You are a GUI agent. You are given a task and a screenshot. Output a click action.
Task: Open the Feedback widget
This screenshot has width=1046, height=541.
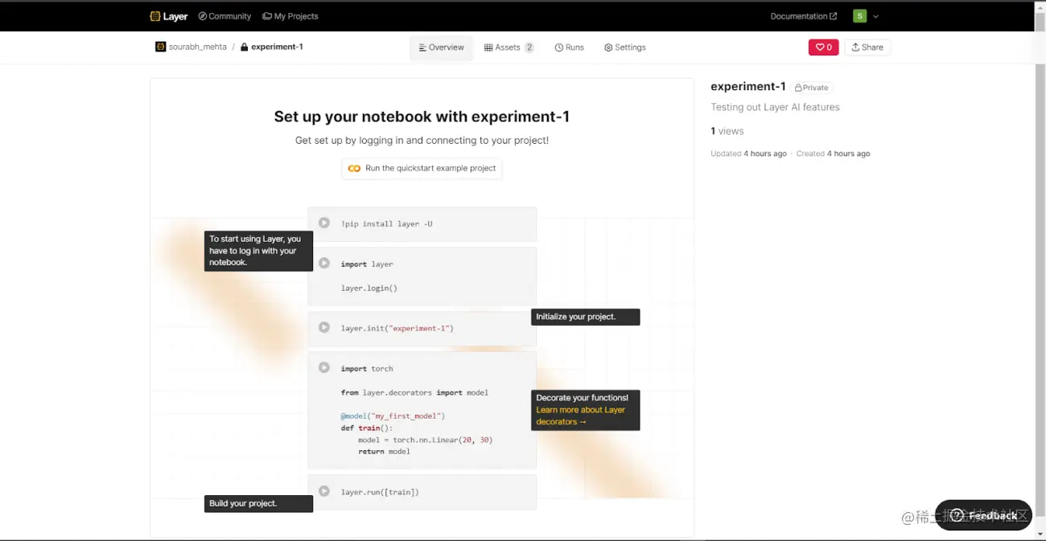pyautogui.click(x=983, y=515)
